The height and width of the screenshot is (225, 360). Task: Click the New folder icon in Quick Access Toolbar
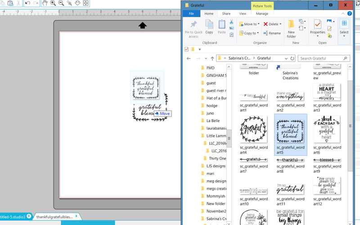click(x=193, y=49)
